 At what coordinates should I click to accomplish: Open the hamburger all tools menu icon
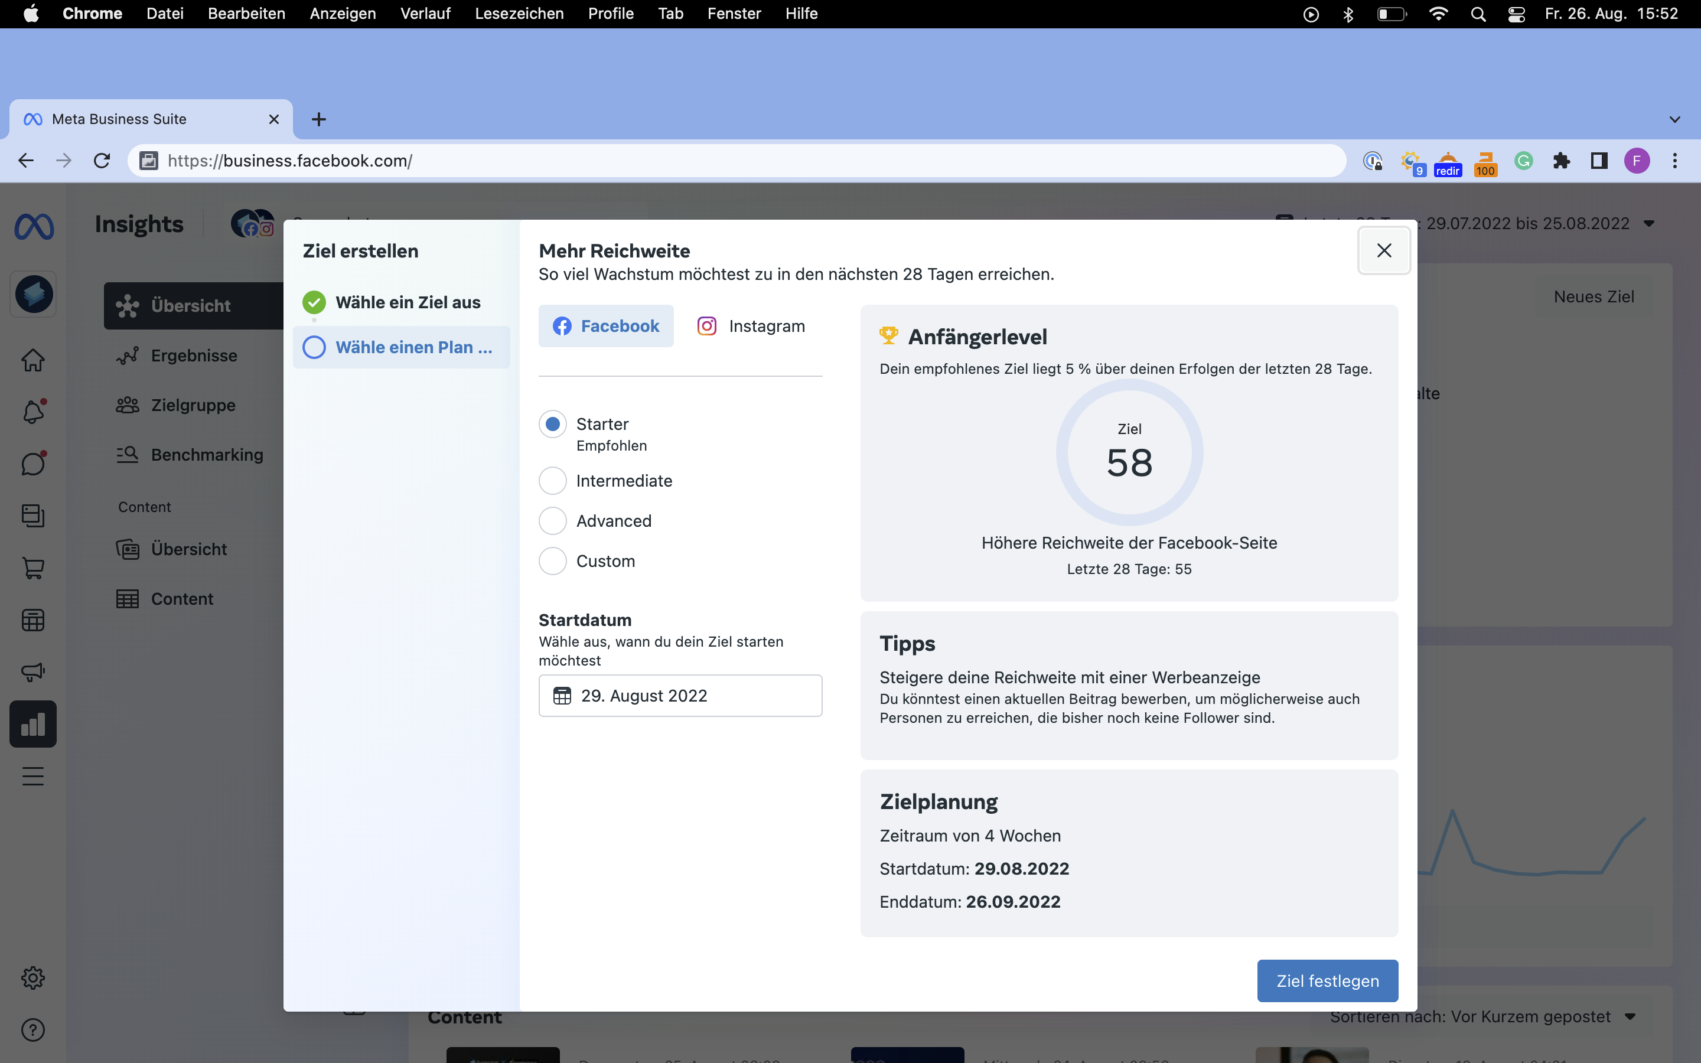tap(33, 776)
